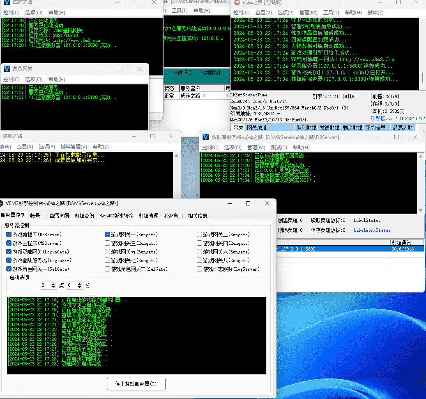Open the 查看(X) menu

coord(25,147)
